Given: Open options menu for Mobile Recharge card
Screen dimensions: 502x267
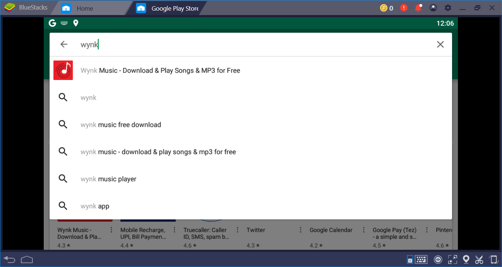Looking at the screenshot, I should [175, 230].
